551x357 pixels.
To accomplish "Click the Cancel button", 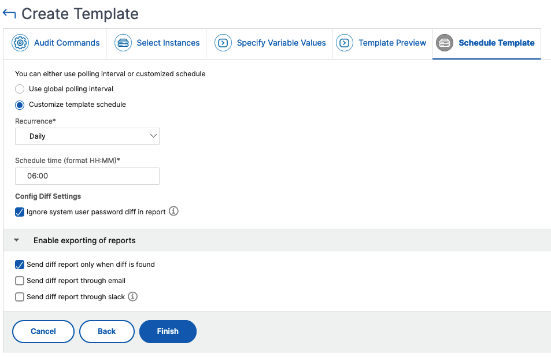I will pos(43,332).
